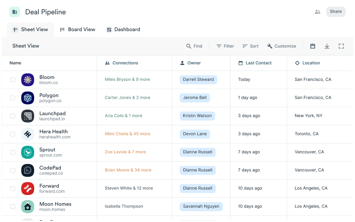
Task: Open the Customize wrench tool
Action: pyautogui.click(x=282, y=46)
